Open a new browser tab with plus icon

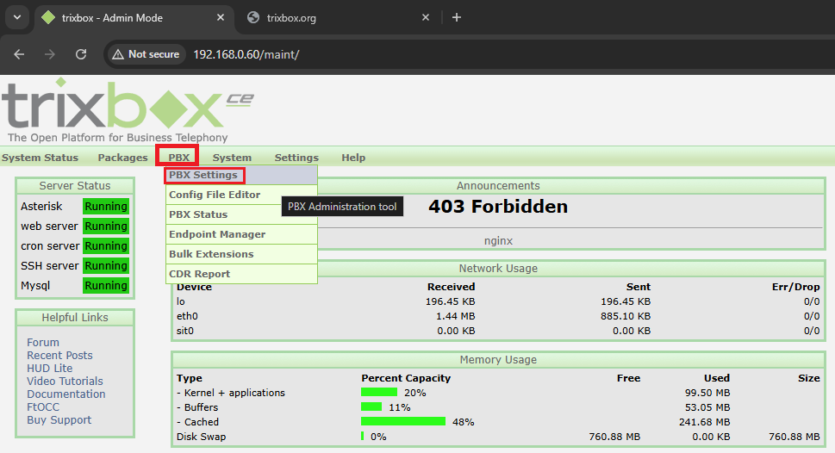[x=457, y=17]
